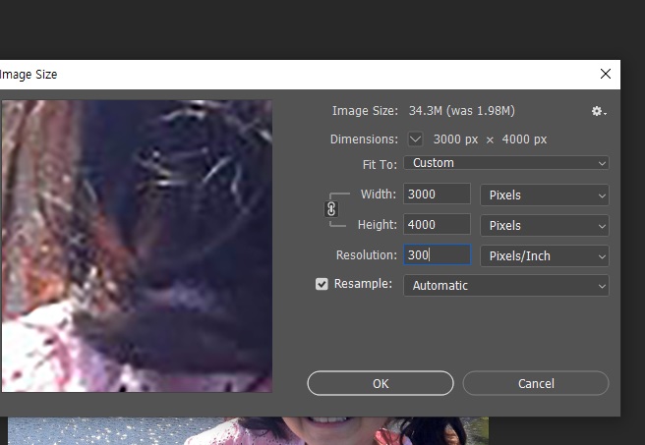Uncheck the Resample checkbox
Image resolution: width=645 pixels, height=445 pixels.
(x=322, y=284)
